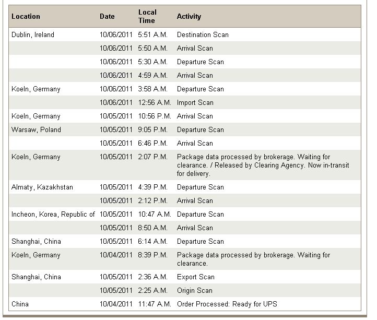The width and height of the screenshot is (377, 320).
Task: Click the 12:56 A.M. time cell
Action: coord(155,102)
